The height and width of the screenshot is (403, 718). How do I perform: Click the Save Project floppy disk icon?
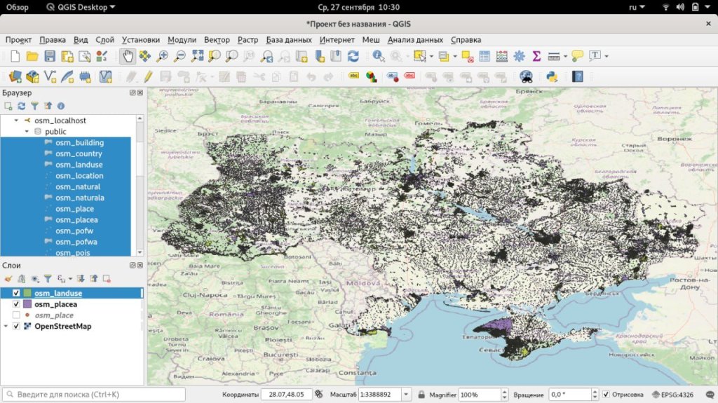point(50,56)
